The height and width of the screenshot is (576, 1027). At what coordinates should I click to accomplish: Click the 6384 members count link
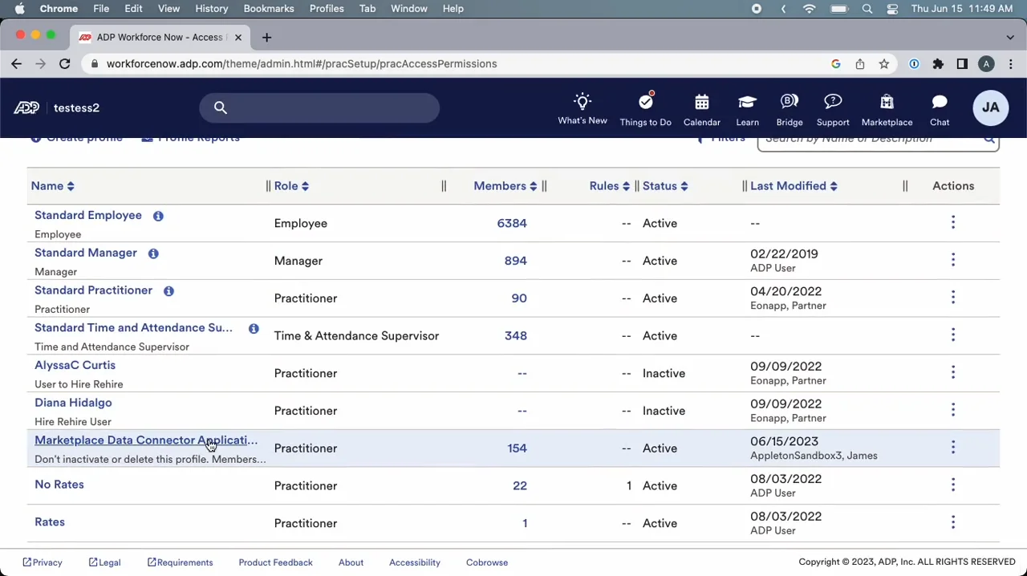[511, 223]
